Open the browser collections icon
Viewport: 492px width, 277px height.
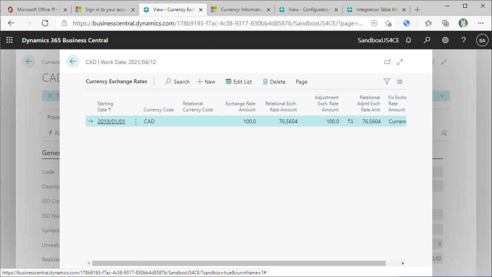point(445,23)
